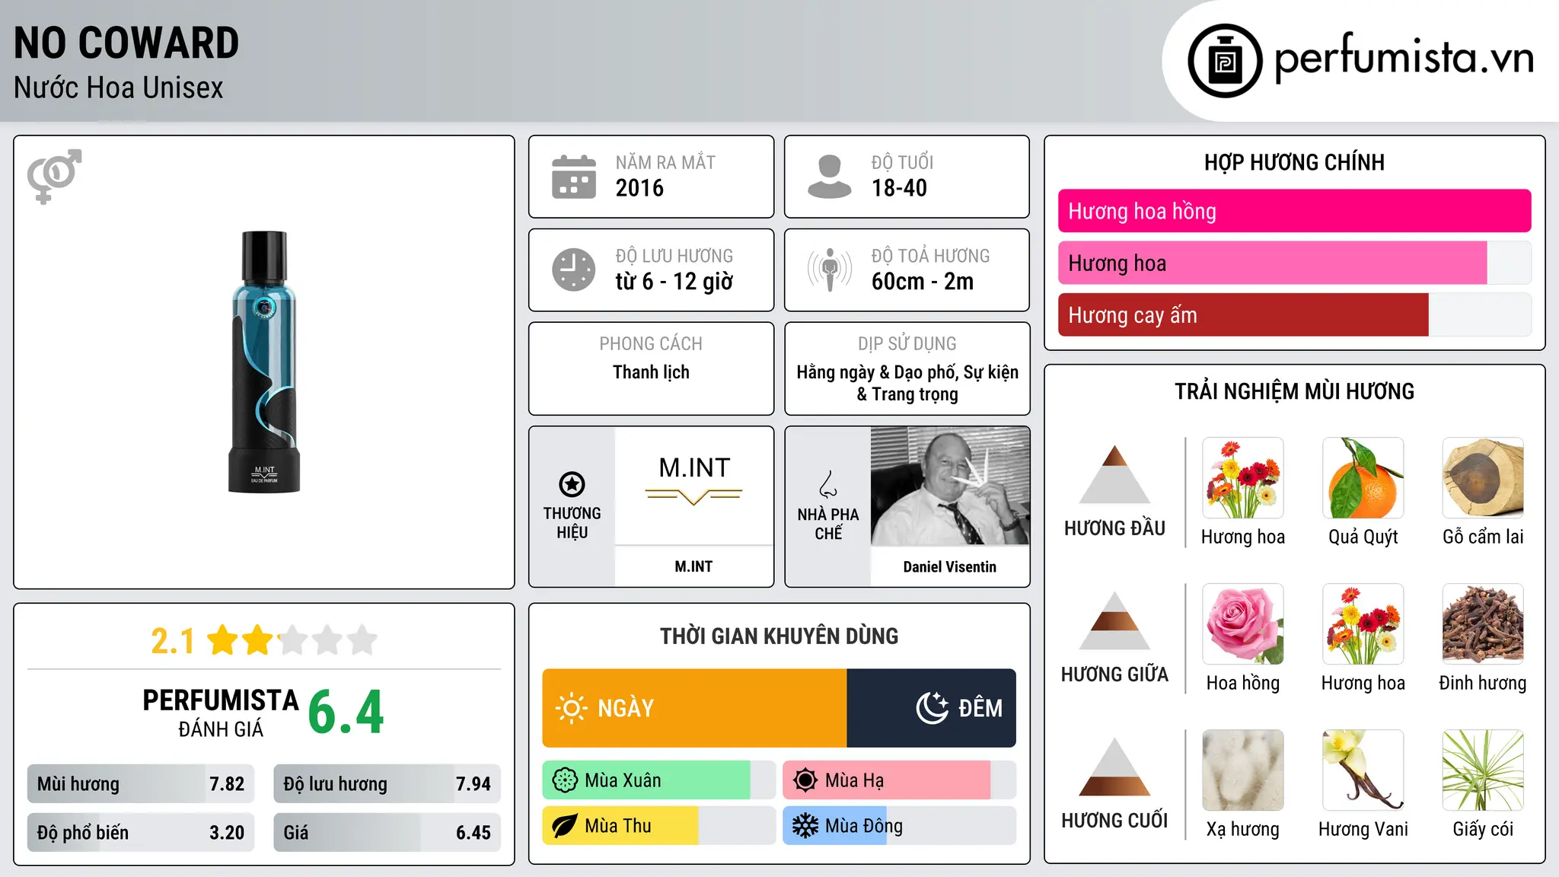Click the Hương cay ấm accord bar

(x=1295, y=314)
